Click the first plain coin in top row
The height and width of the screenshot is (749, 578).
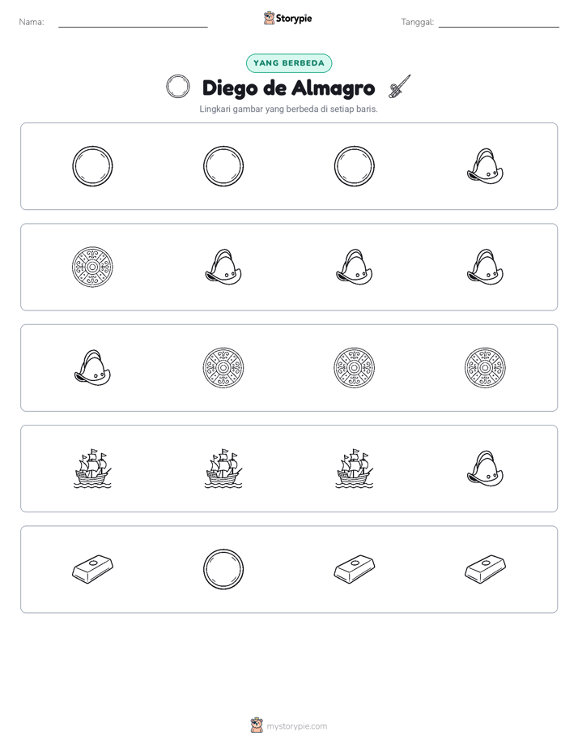pyautogui.click(x=92, y=166)
